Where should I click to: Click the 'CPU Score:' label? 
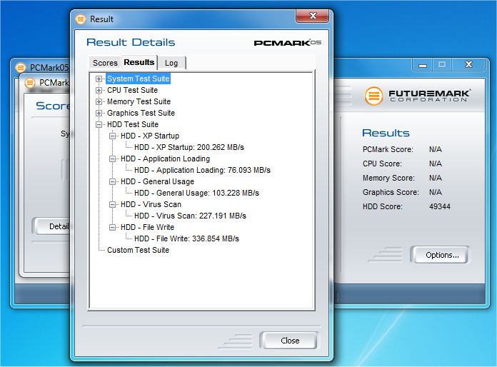(x=382, y=164)
